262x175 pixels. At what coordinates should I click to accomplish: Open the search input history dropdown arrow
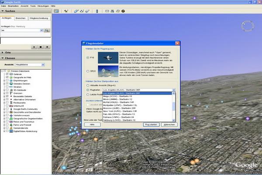pyautogui.click(x=41, y=30)
